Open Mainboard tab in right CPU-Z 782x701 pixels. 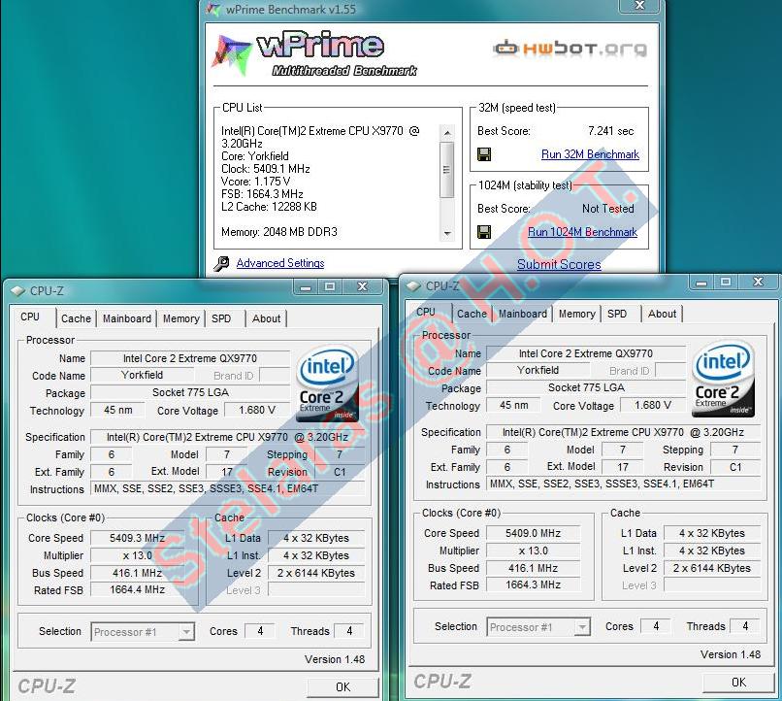click(523, 314)
